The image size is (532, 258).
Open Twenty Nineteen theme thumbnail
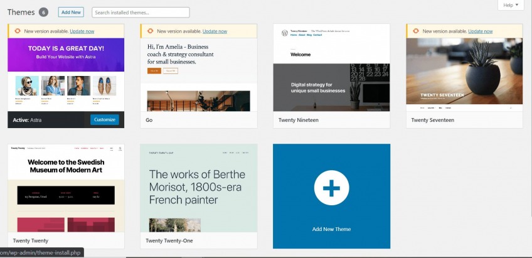[x=331, y=68]
